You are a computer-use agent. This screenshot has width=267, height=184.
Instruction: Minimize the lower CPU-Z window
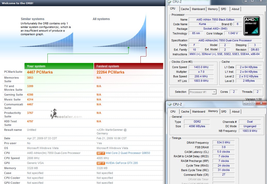click(246, 103)
